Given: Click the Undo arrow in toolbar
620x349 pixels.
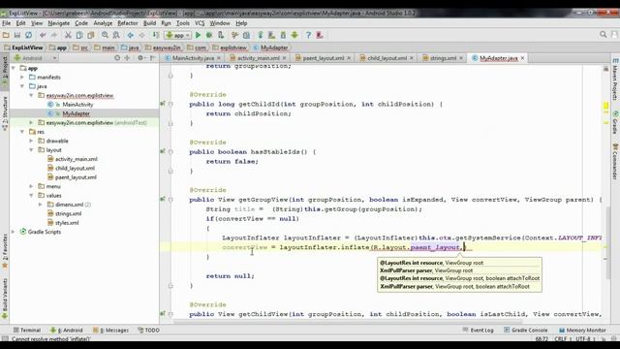Looking at the screenshot, I should (x=43, y=35).
